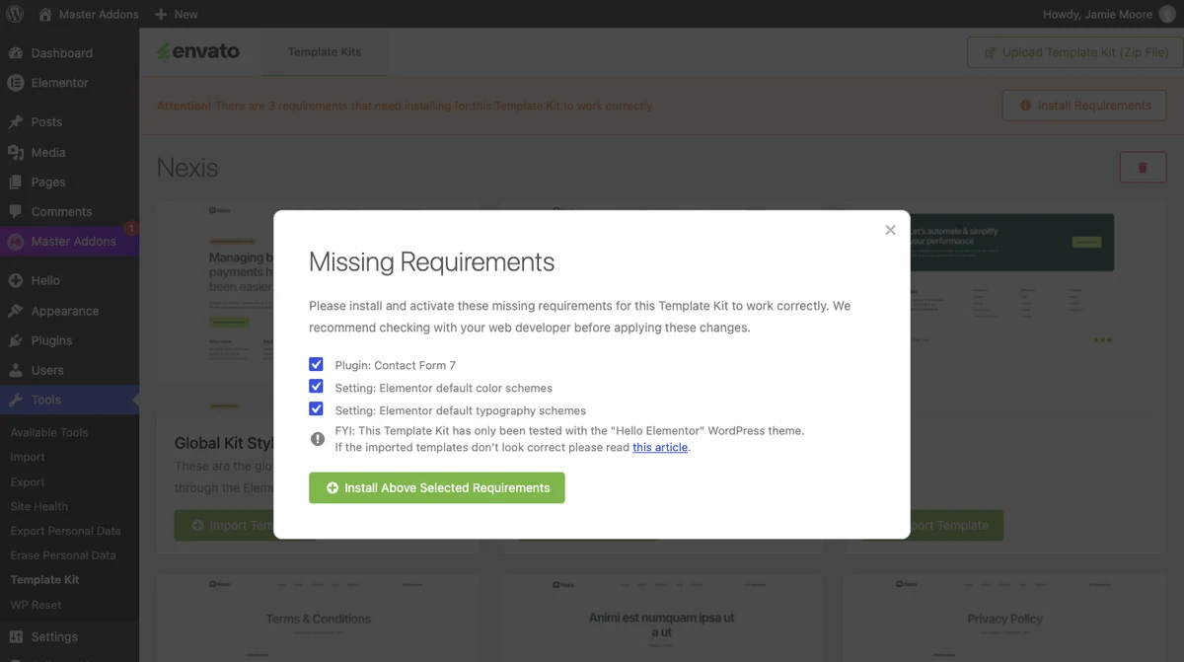Click the Posts pin icon
1184x662 pixels.
[x=16, y=122]
